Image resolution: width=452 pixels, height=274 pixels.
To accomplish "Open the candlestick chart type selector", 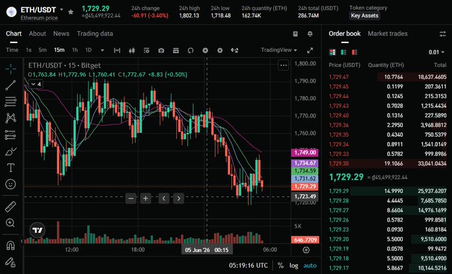I will point(132,50).
